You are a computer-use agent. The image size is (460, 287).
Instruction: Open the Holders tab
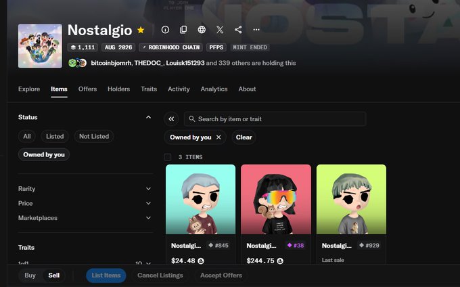tap(119, 89)
